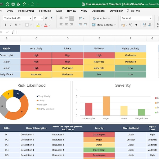Click the Save floppy disk icon
The height and width of the screenshot is (159, 159).
[x=13, y=4]
